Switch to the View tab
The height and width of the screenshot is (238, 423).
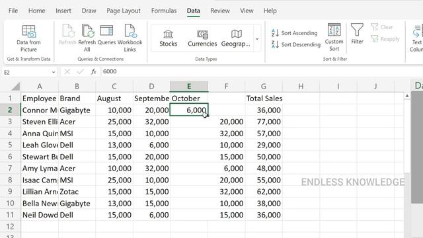coord(247,11)
